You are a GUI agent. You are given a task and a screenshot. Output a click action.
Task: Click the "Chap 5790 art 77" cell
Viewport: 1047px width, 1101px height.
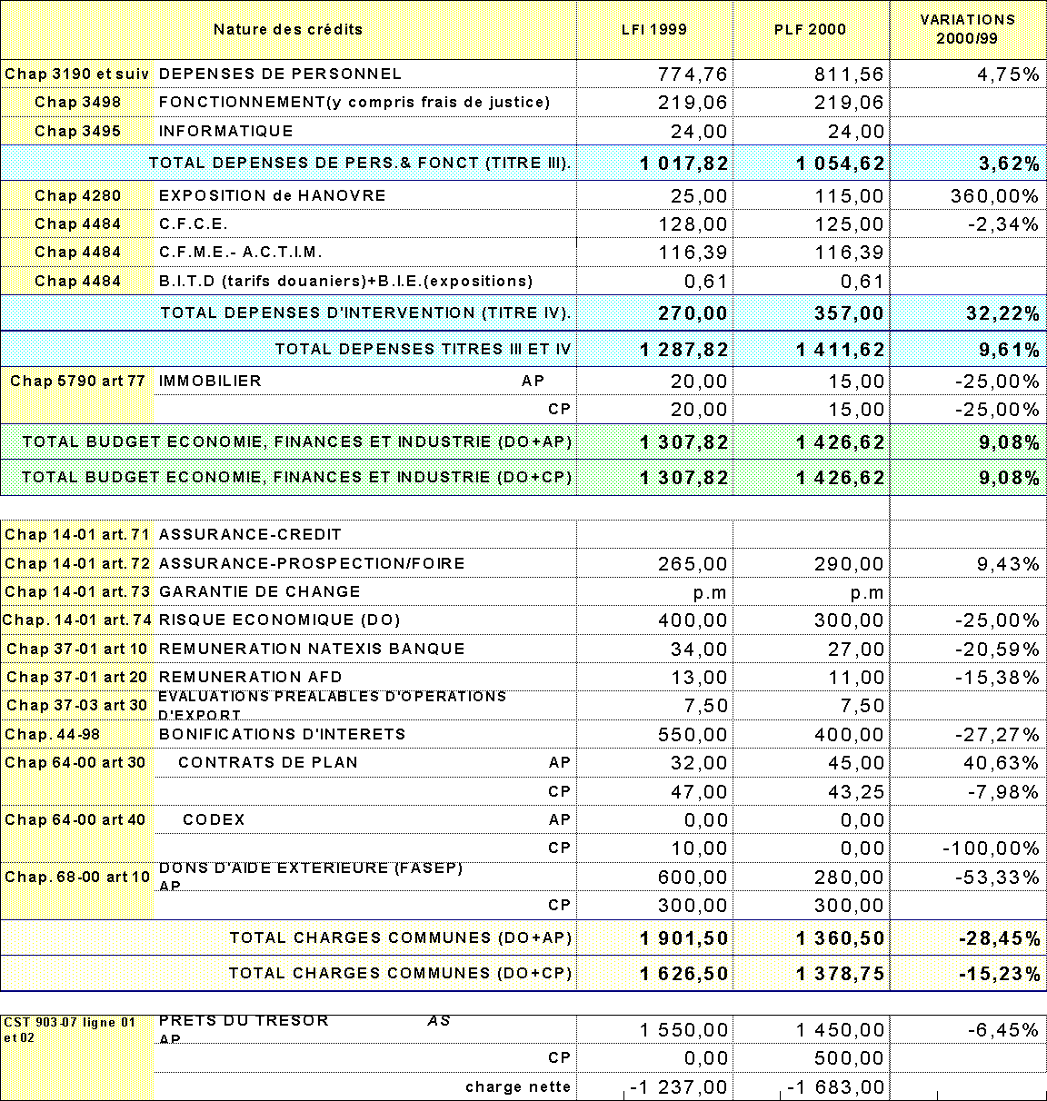coord(77,381)
